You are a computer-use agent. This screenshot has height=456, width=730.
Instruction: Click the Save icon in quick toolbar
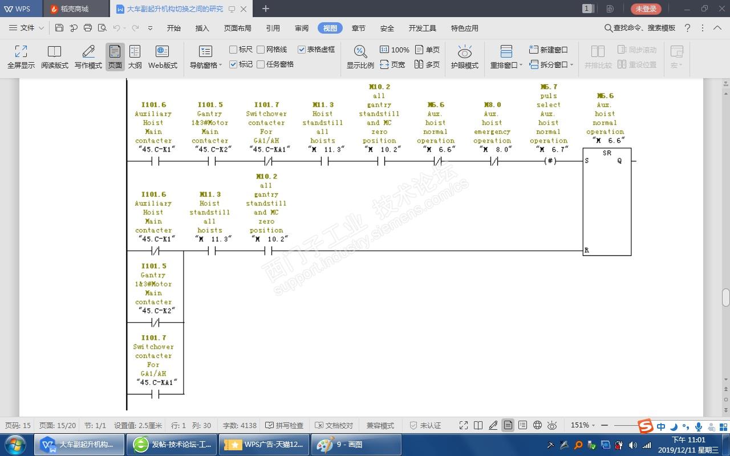[59, 28]
